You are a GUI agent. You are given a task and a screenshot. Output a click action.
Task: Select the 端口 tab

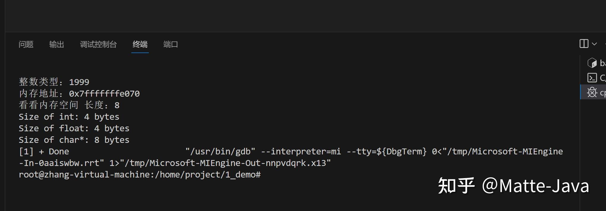click(170, 44)
